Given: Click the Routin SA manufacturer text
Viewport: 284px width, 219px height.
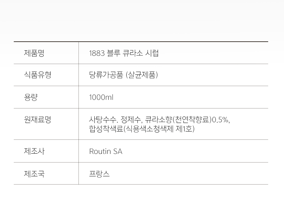Looking at the screenshot, I should click(x=106, y=152).
